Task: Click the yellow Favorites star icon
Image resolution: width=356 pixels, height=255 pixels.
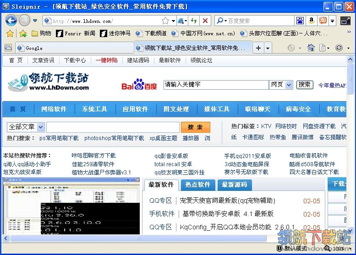Action: (10, 33)
